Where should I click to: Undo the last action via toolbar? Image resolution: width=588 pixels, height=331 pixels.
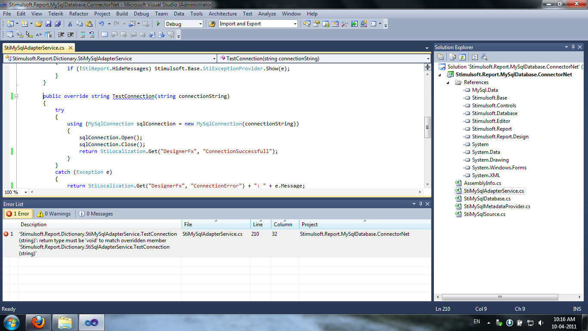click(101, 24)
